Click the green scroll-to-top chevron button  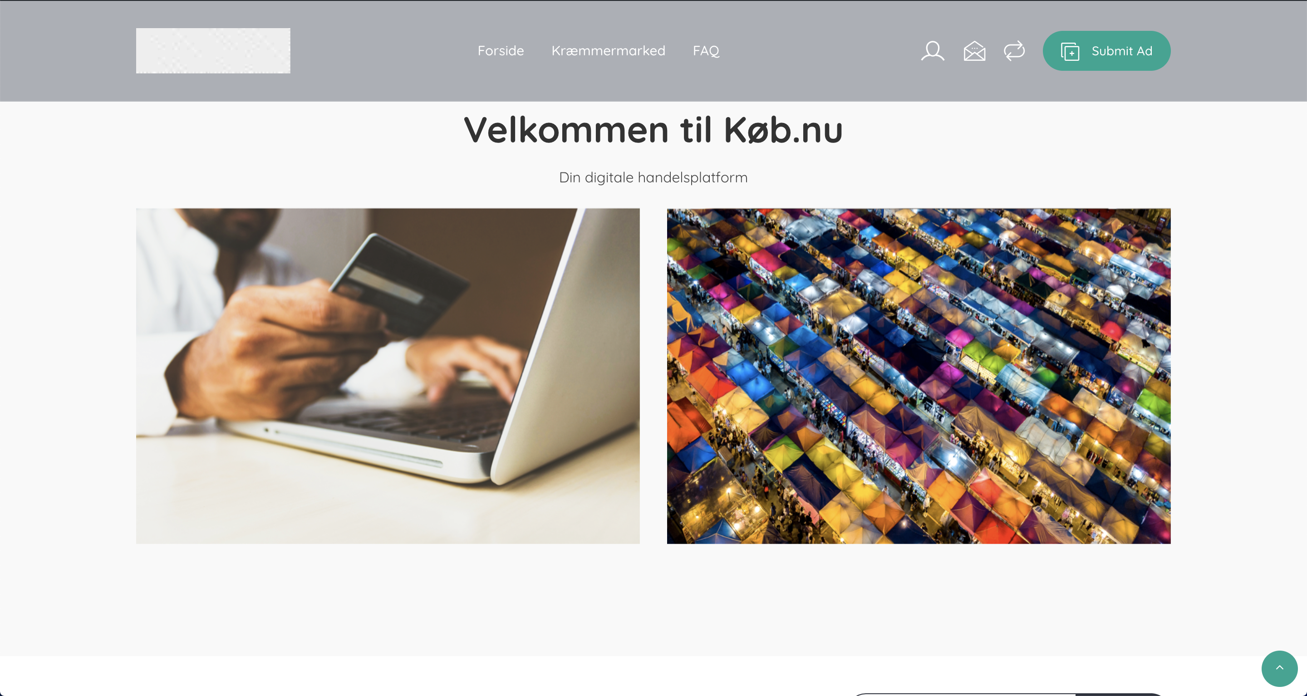pyautogui.click(x=1279, y=668)
